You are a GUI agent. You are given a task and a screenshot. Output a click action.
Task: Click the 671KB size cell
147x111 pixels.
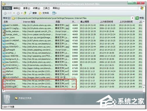[75, 68]
